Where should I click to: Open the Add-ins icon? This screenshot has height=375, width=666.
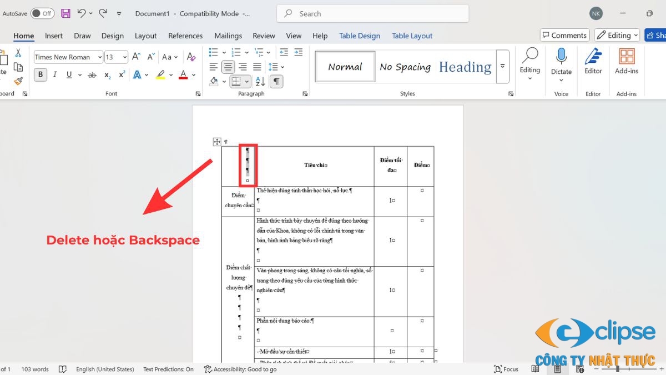(x=627, y=61)
